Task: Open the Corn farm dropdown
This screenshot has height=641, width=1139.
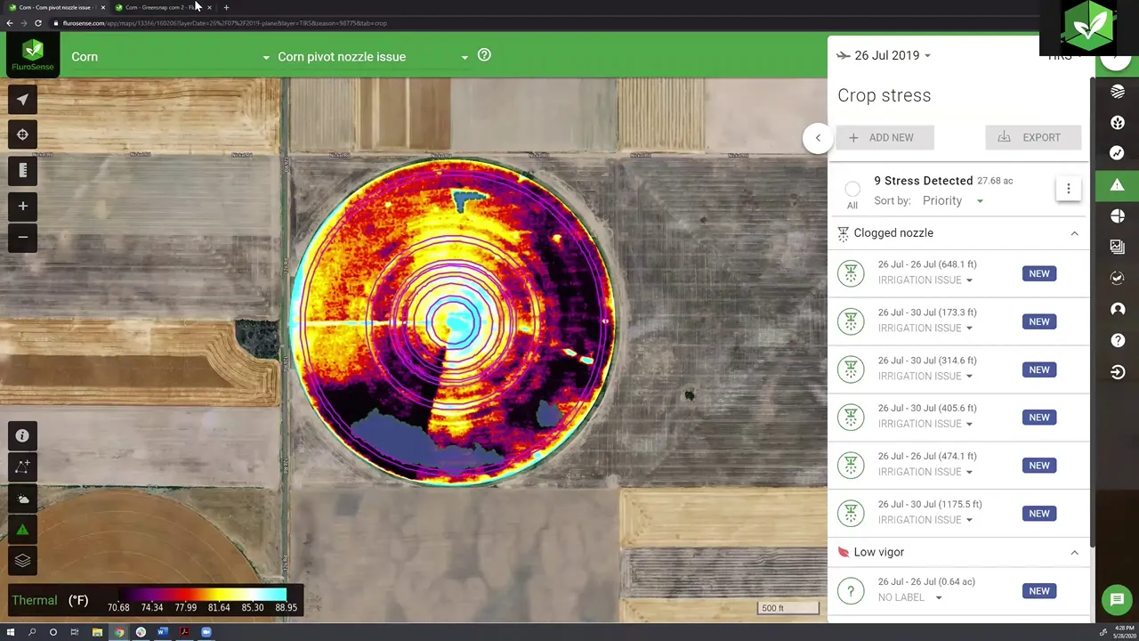Action: coord(171,57)
